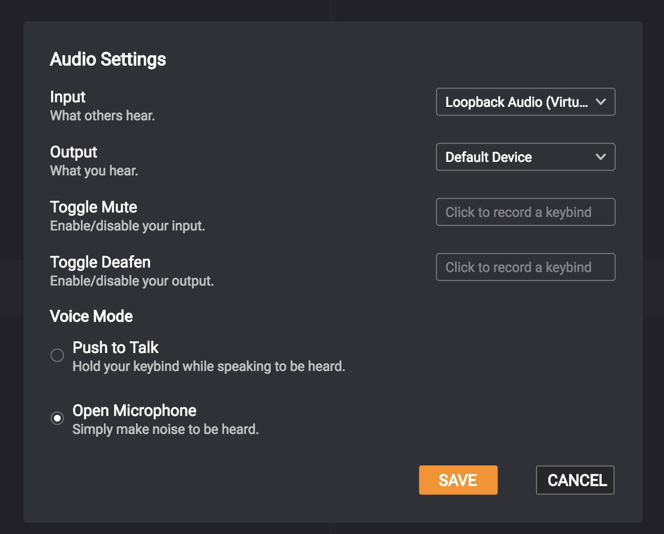Select the Push to Talk radio button
664x534 pixels.
[57, 355]
